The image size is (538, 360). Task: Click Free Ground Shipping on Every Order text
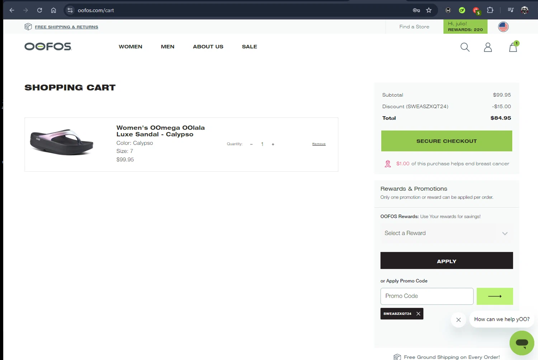click(x=452, y=357)
